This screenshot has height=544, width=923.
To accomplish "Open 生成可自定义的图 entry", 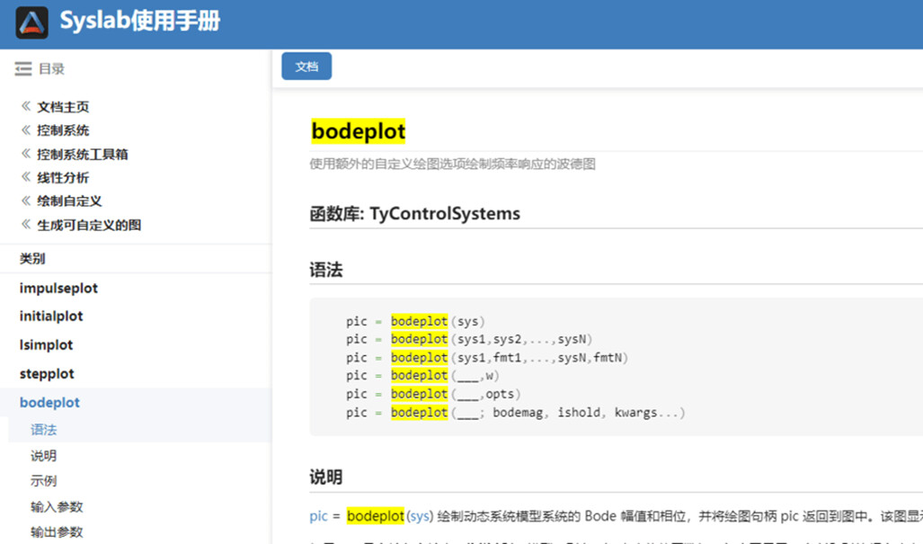I will [x=89, y=224].
